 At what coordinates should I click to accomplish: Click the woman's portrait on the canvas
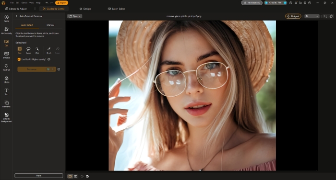192,96
